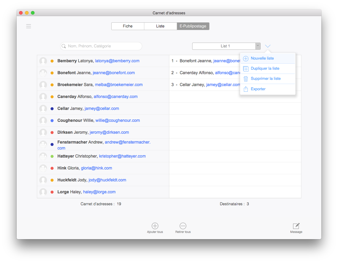Open the Message compose icon

[296, 226]
